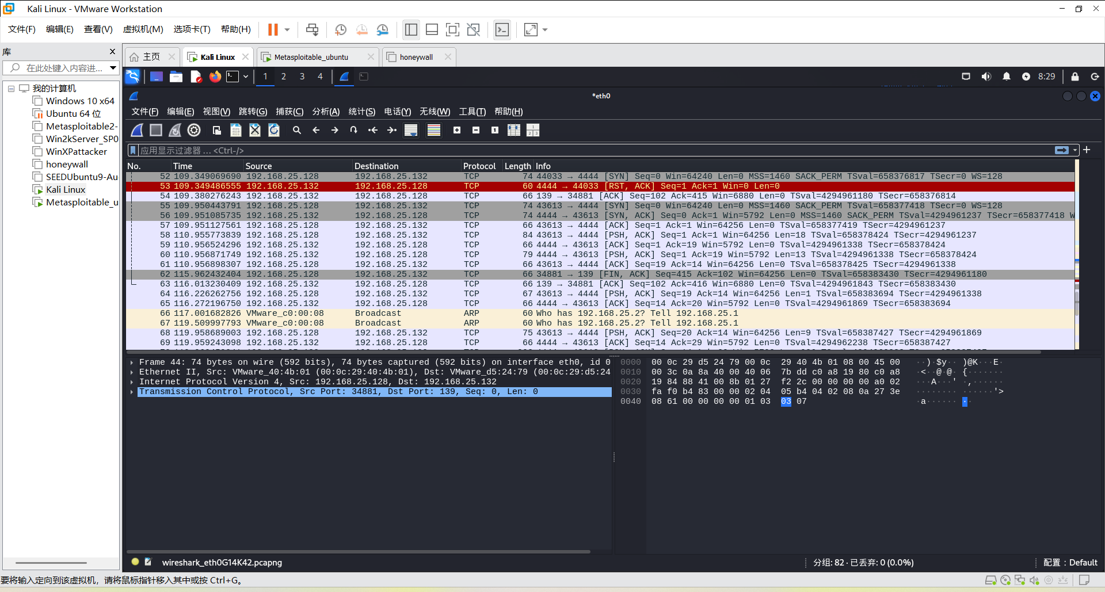1105x592 pixels.
Task: Stop the running packet capture
Action: 156,131
